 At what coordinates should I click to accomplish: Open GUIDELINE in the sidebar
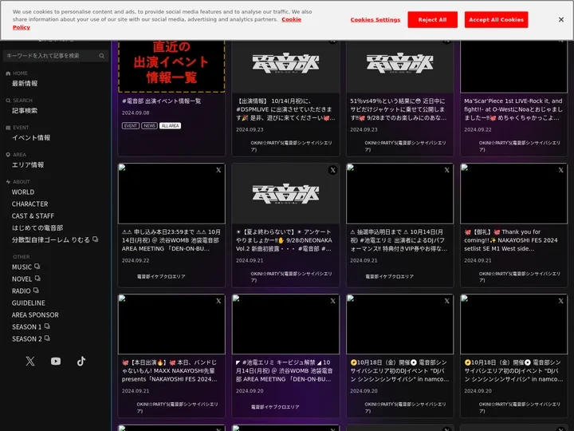pyautogui.click(x=28, y=303)
